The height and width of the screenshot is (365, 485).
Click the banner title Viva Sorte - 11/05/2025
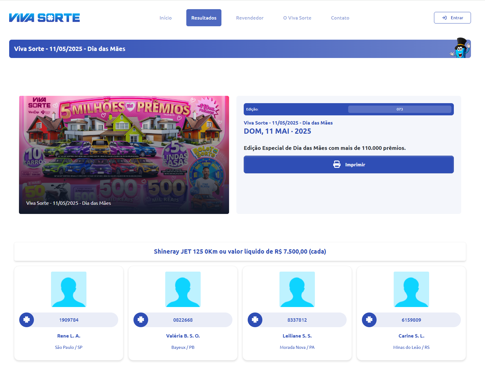click(70, 49)
